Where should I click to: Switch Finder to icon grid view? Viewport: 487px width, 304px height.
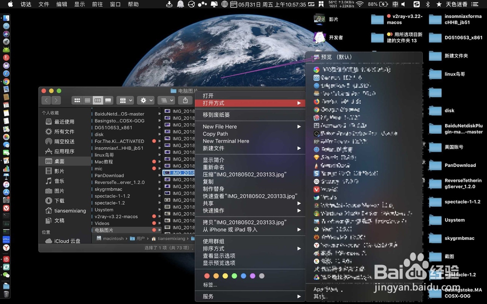[x=77, y=100]
